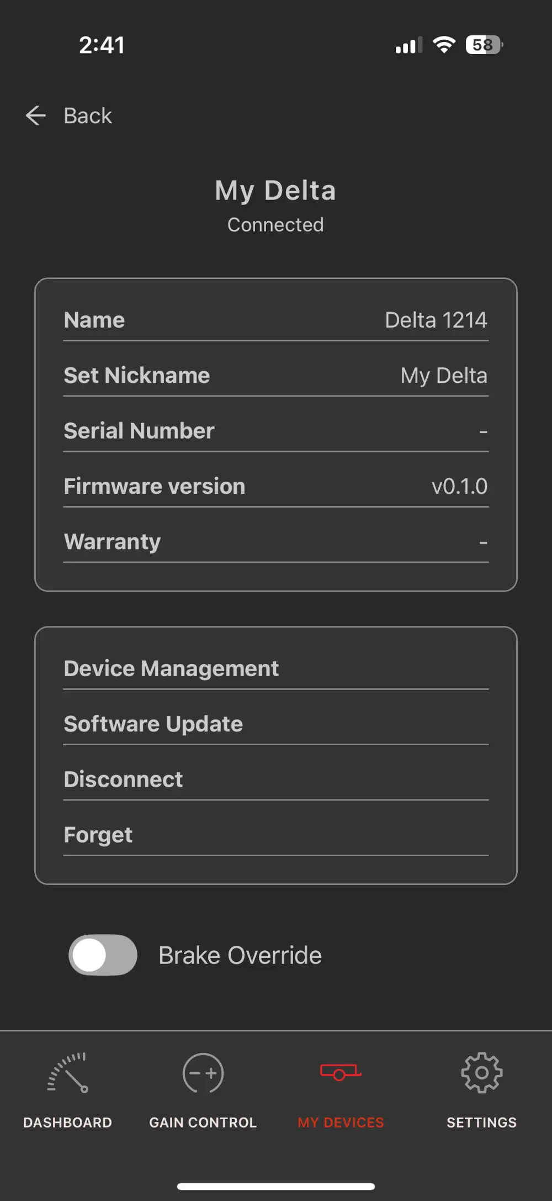Toggle the Brake Override switch
The height and width of the screenshot is (1201, 552).
pyautogui.click(x=103, y=955)
